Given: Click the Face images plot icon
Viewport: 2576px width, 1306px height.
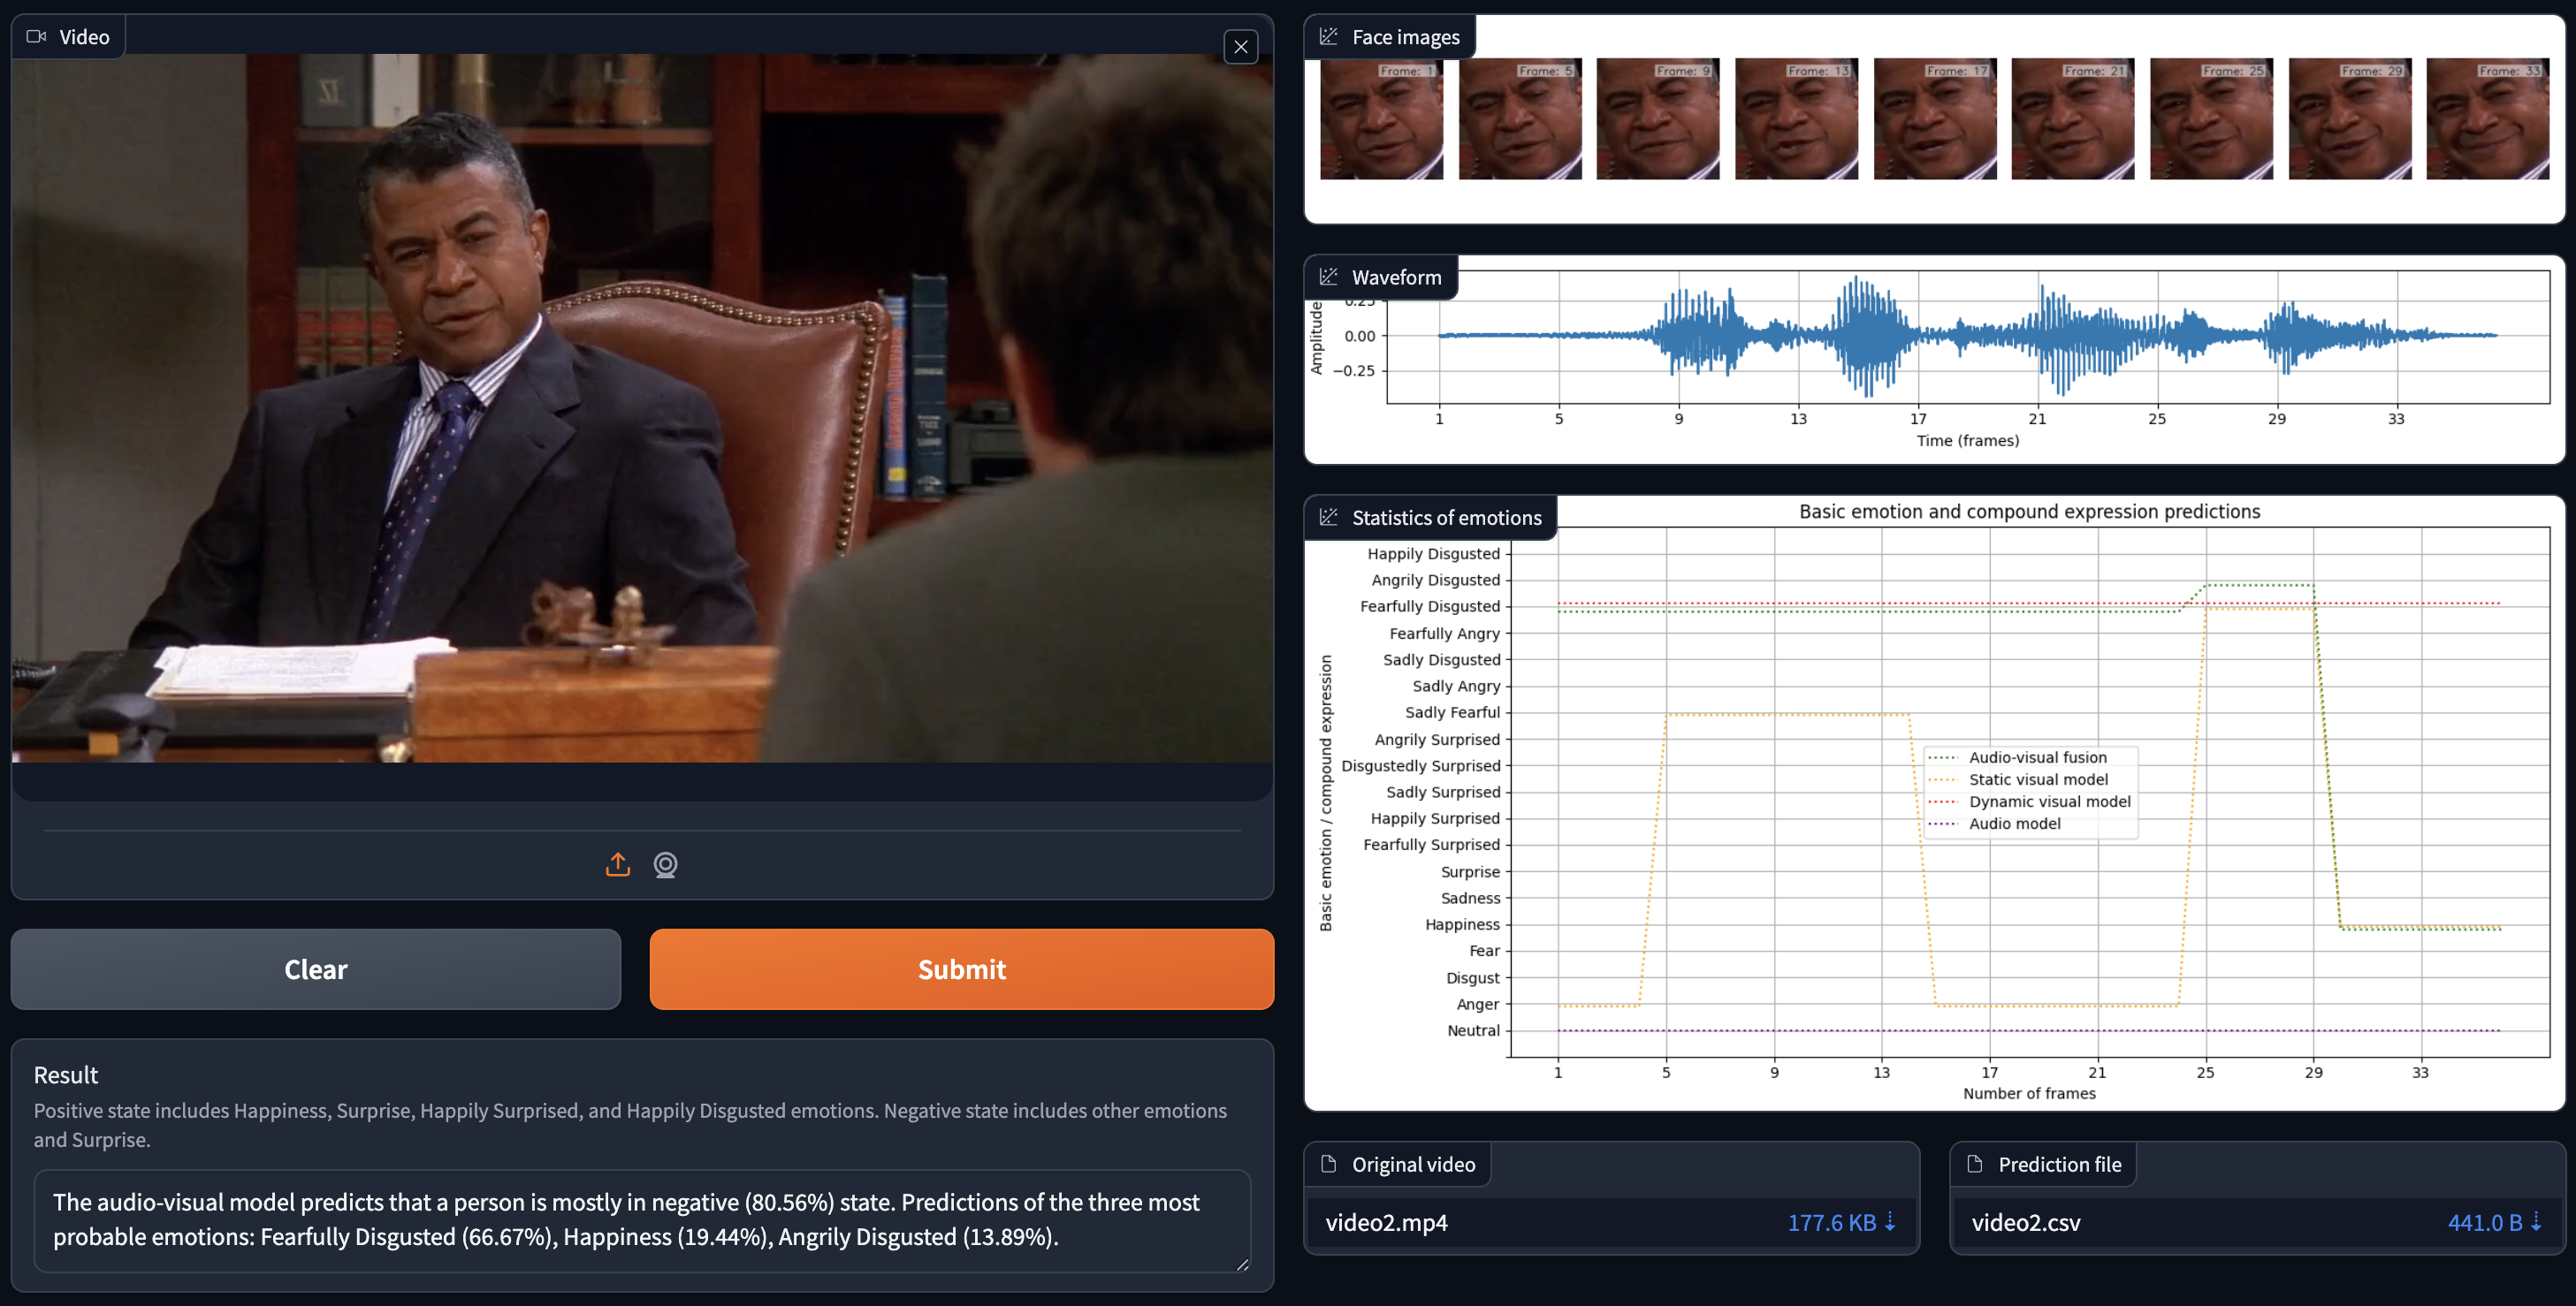Looking at the screenshot, I should click(1329, 37).
